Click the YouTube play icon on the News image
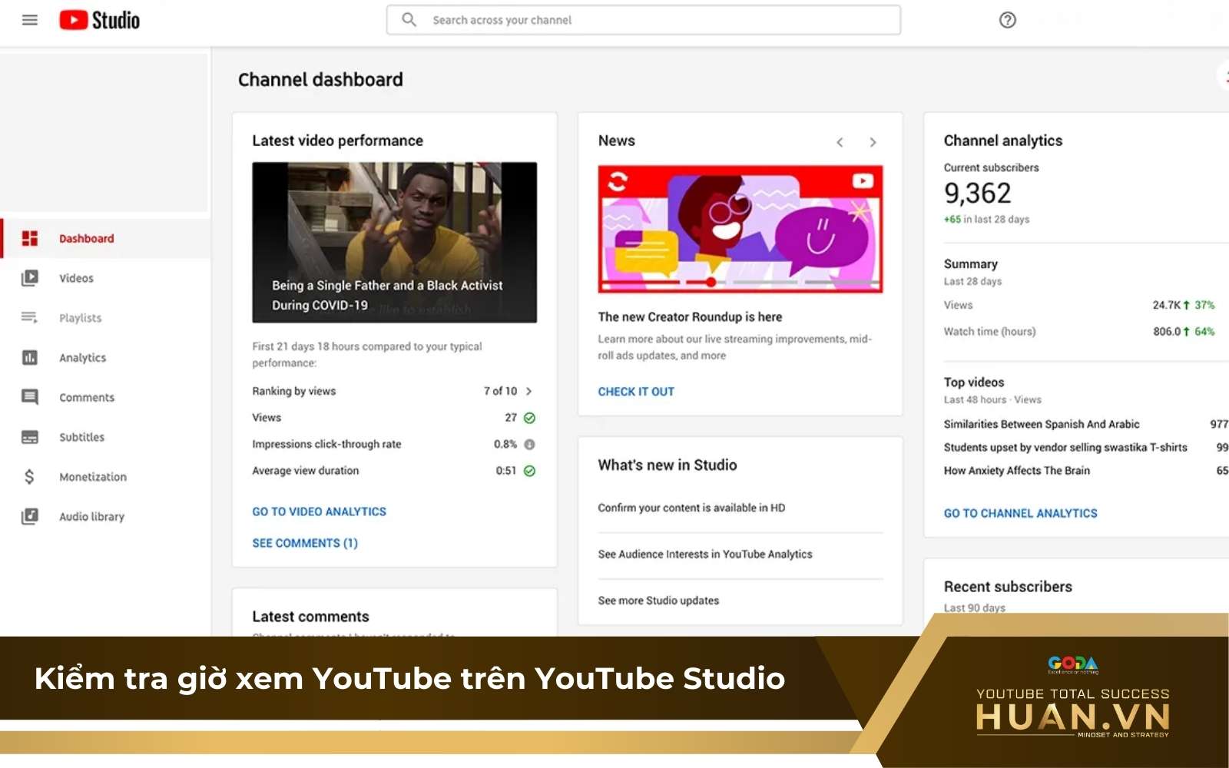Viewport: 1229px width, 768px height. [863, 181]
